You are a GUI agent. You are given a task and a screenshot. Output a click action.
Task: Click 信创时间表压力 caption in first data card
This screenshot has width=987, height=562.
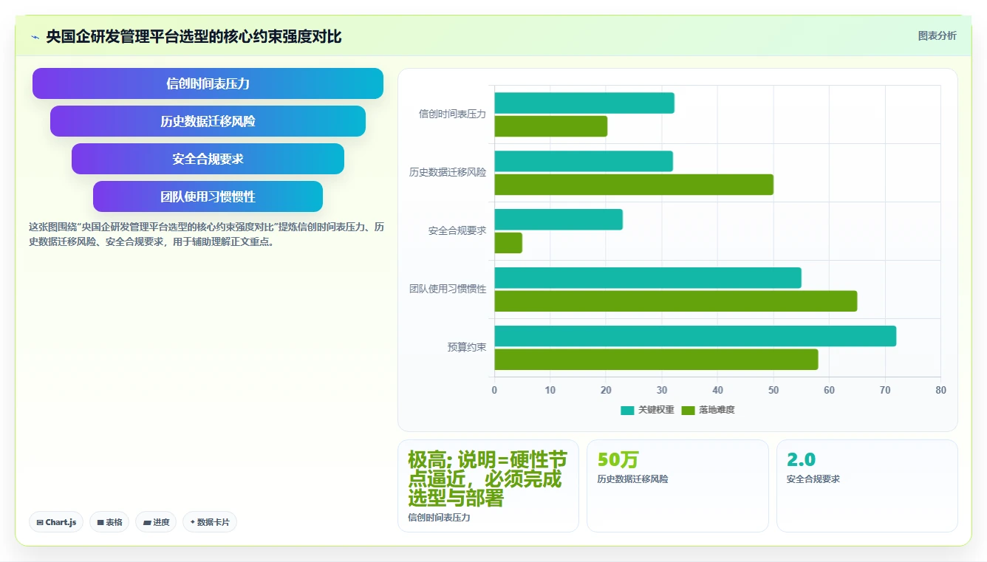pyautogui.click(x=439, y=517)
